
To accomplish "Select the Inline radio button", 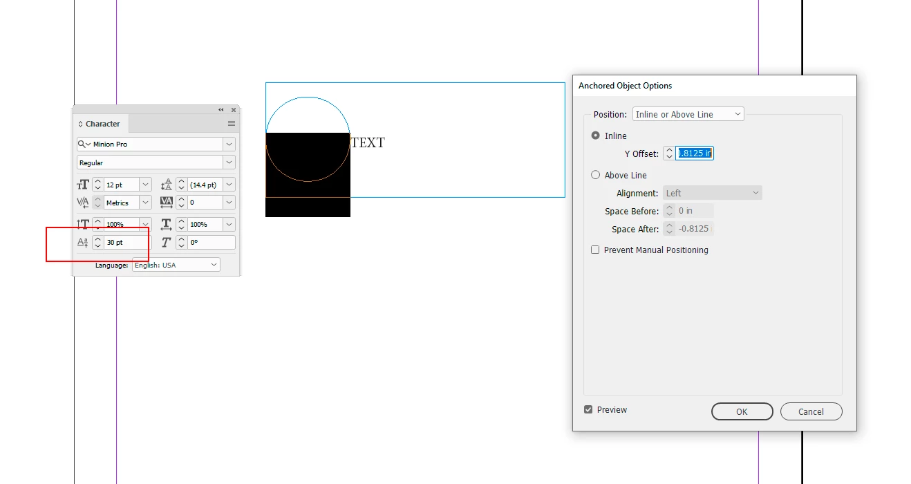I will (596, 136).
